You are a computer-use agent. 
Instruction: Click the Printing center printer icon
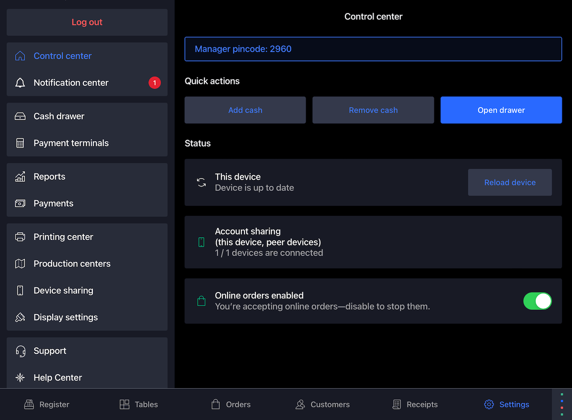tap(20, 237)
